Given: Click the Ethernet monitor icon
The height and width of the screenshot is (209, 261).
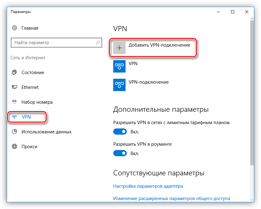Looking at the screenshot, I should pos(14,87).
